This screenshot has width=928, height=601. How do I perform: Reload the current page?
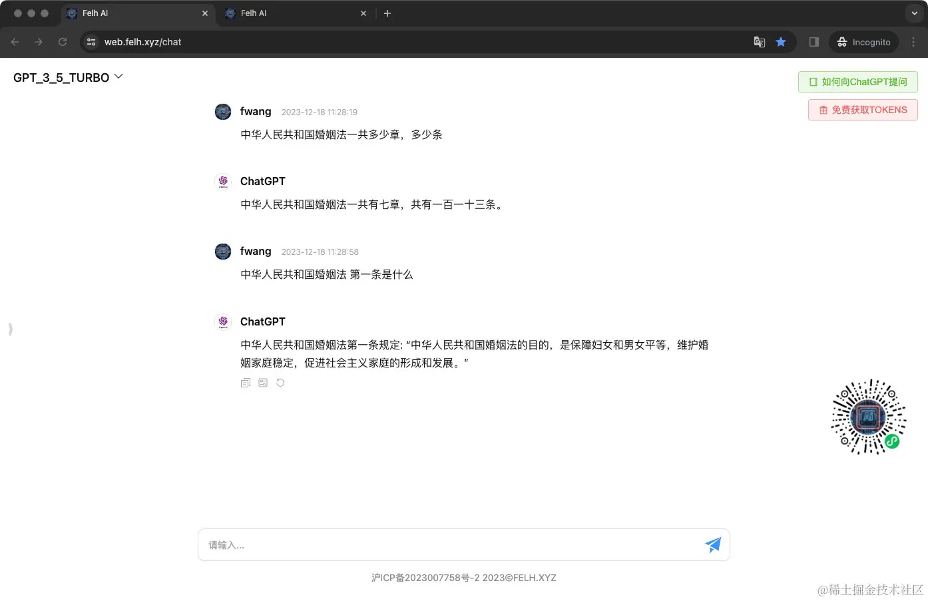(x=63, y=42)
